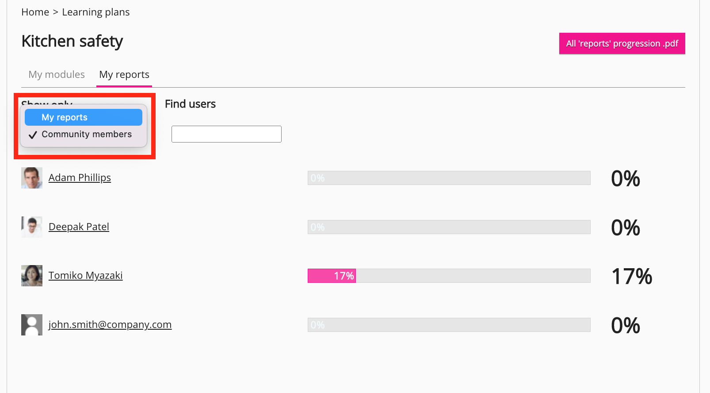Download All 'reports' progression .pdf

coord(622,43)
